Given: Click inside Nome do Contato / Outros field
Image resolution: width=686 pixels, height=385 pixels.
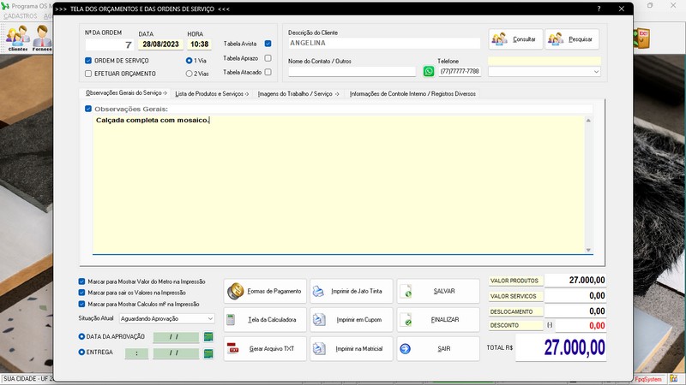Looking at the screenshot, I should [x=352, y=72].
